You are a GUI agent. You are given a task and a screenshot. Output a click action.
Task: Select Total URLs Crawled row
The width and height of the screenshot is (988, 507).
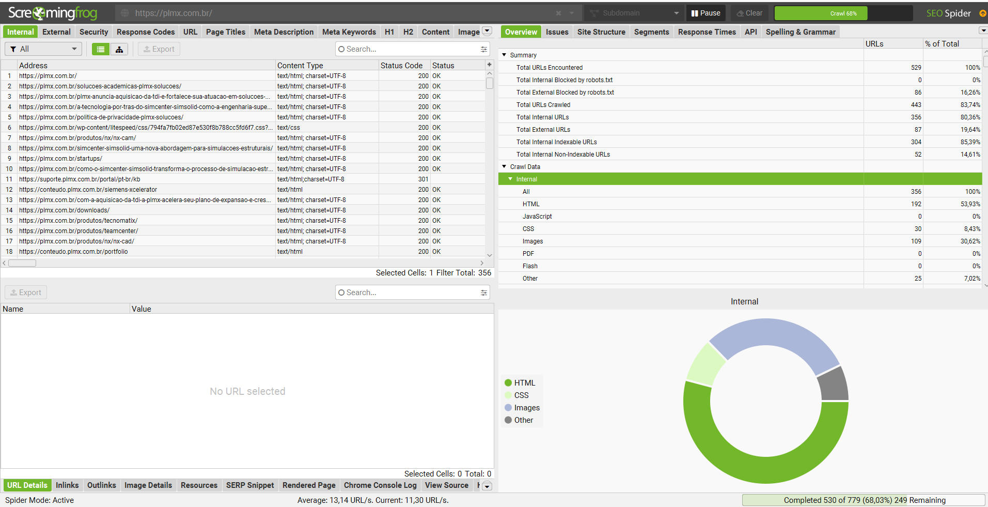coord(740,104)
